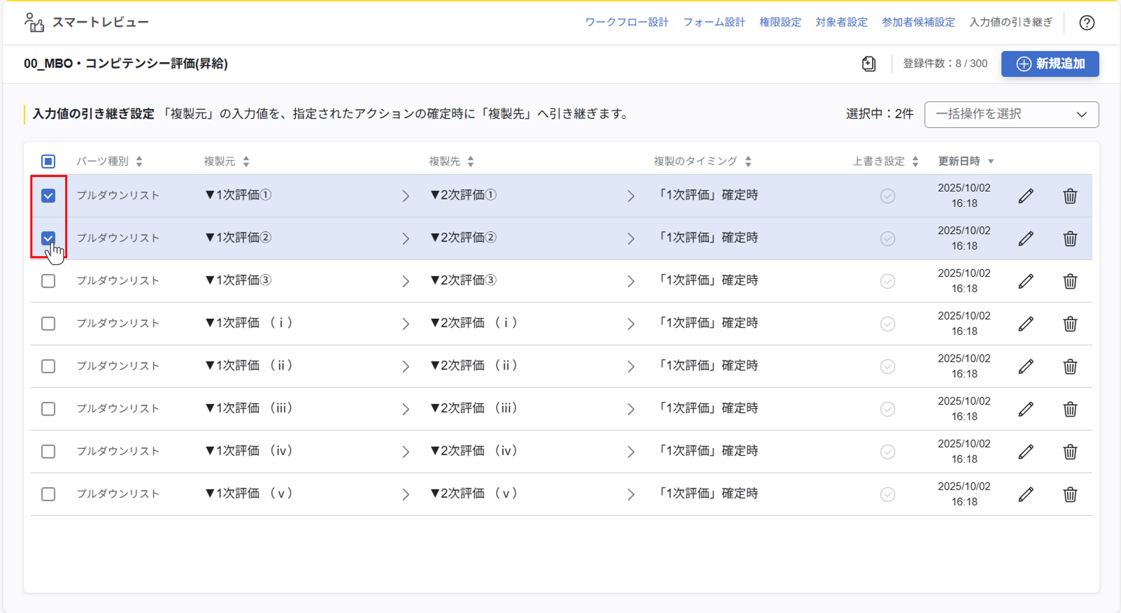The height and width of the screenshot is (613, 1121).
Task: Click trash icon for 1次評価（ⅴ）row
Action: [1070, 494]
